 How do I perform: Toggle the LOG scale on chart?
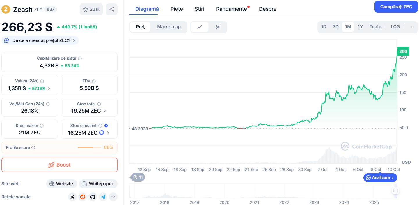point(395,27)
